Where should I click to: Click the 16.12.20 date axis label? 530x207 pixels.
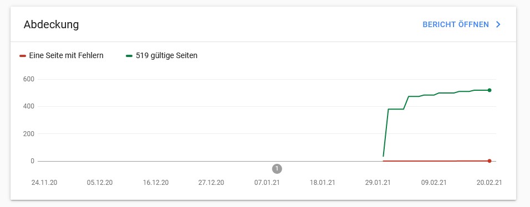155,183
